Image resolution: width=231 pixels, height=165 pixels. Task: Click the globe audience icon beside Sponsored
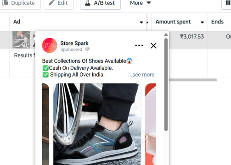click(x=87, y=49)
